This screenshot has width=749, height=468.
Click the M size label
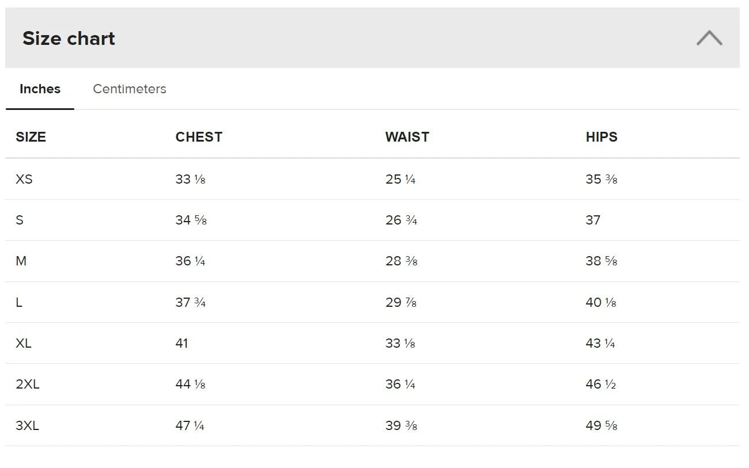coord(21,261)
